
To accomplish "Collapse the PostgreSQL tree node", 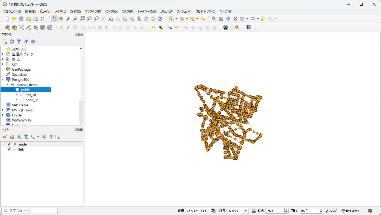I will 3,79.
